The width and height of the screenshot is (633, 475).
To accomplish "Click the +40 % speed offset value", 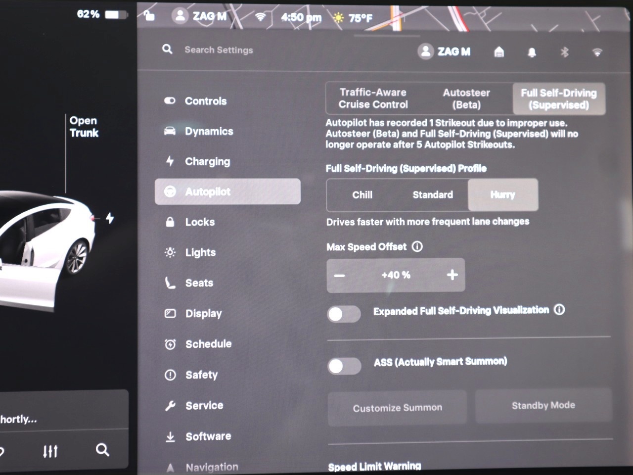I will point(396,275).
